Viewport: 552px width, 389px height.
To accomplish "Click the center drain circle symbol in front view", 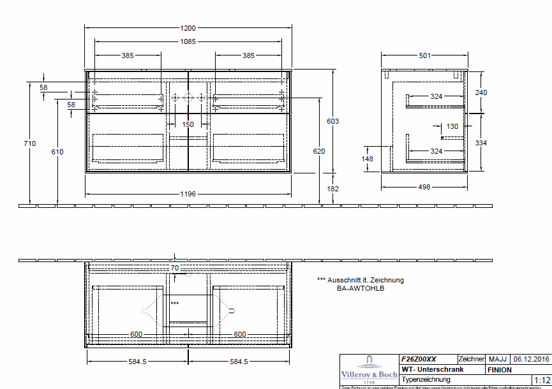I will coord(188,98).
